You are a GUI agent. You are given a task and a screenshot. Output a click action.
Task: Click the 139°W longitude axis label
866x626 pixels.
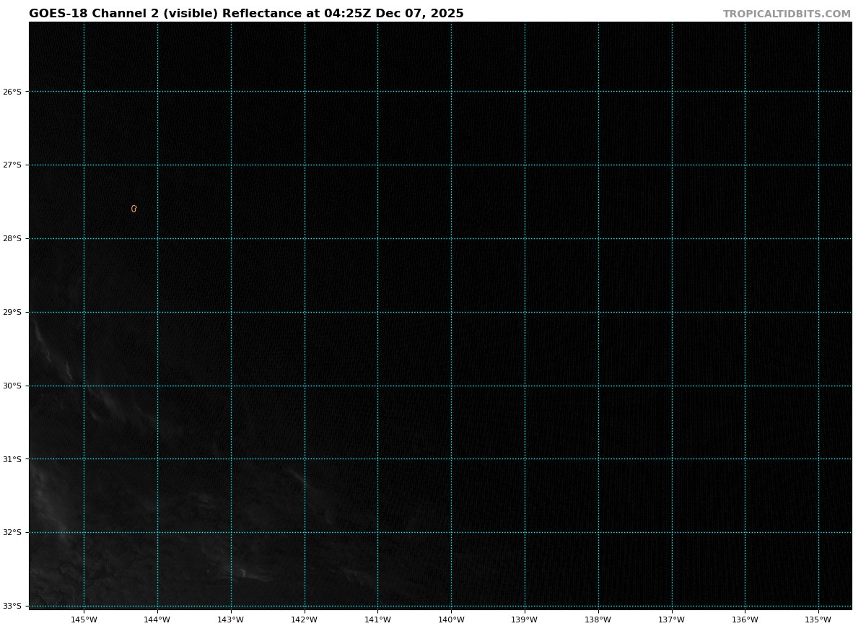525,620
